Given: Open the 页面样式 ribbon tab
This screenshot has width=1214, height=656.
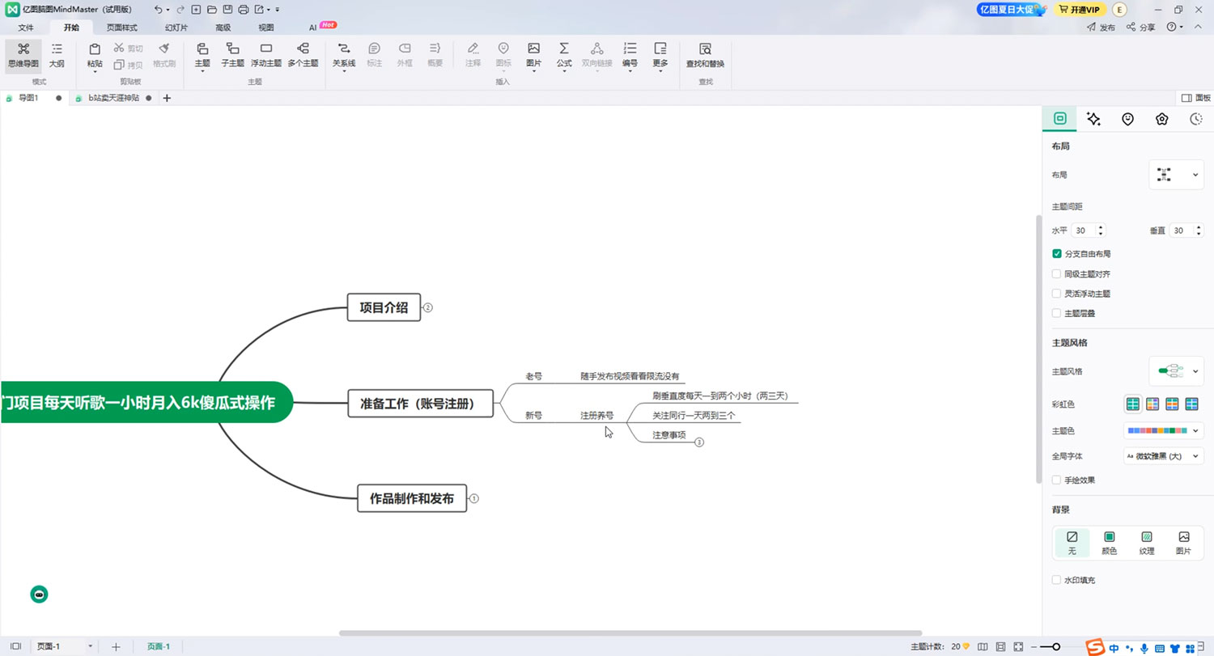Looking at the screenshot, I should click(x=121, y=28).
